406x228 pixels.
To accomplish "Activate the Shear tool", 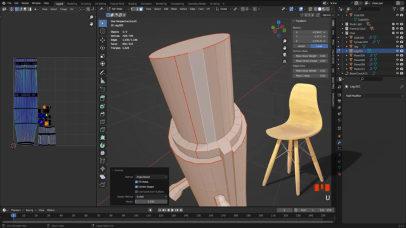I will click(103, 177).
